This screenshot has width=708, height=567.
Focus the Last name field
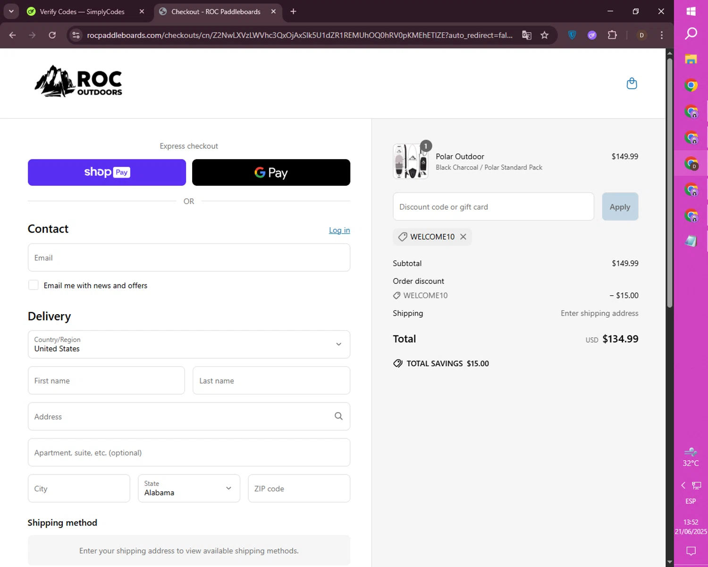pyautogui.click(x=271, y=380)
